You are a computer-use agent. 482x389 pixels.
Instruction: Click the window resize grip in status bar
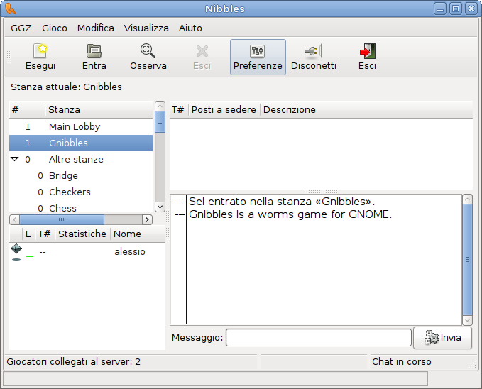click(x=472, y=364)
